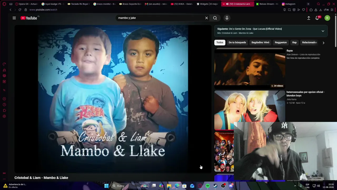The image size is (337, 190).
Task: Open the Opera GX main menu logo
Action: coord(4,4)
